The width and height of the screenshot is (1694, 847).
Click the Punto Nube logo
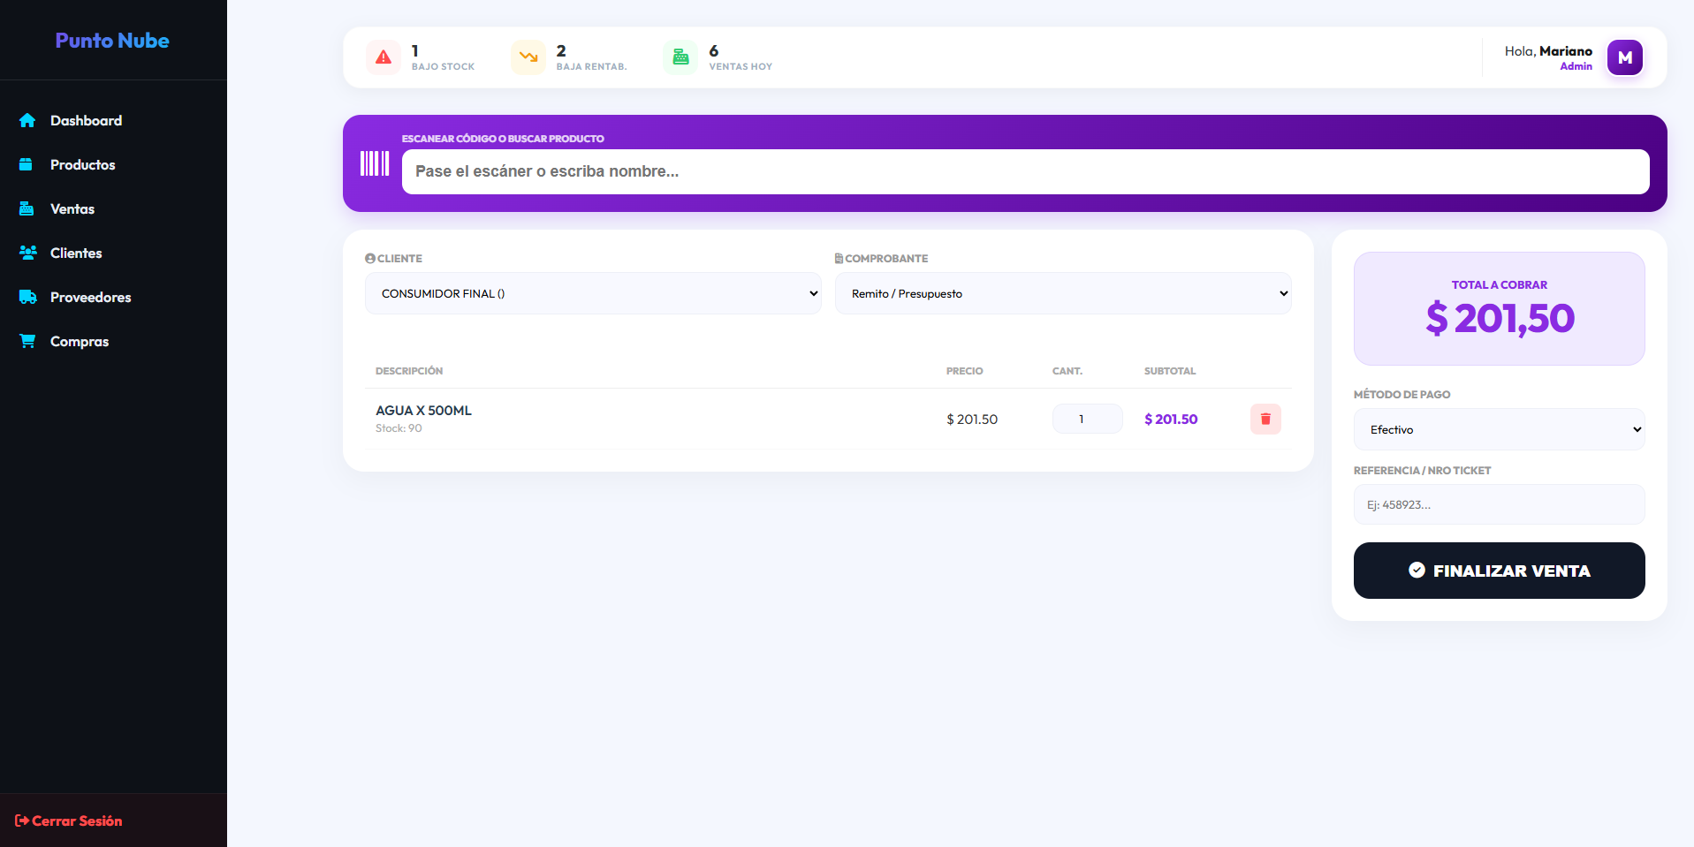[x=112, y=41]
